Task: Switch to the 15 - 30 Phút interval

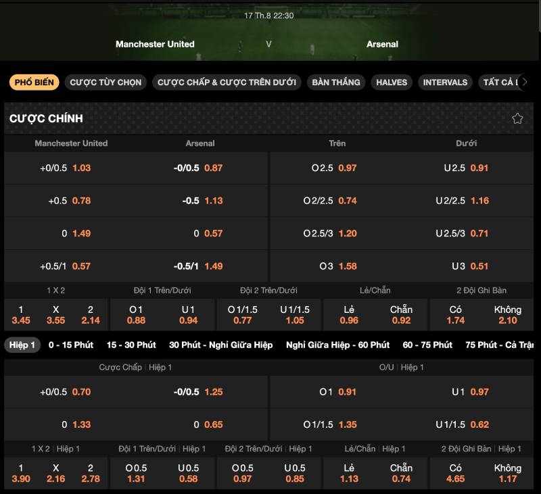Action: point(131,345)
